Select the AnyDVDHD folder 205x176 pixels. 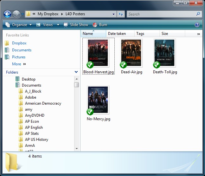point(35,115)
